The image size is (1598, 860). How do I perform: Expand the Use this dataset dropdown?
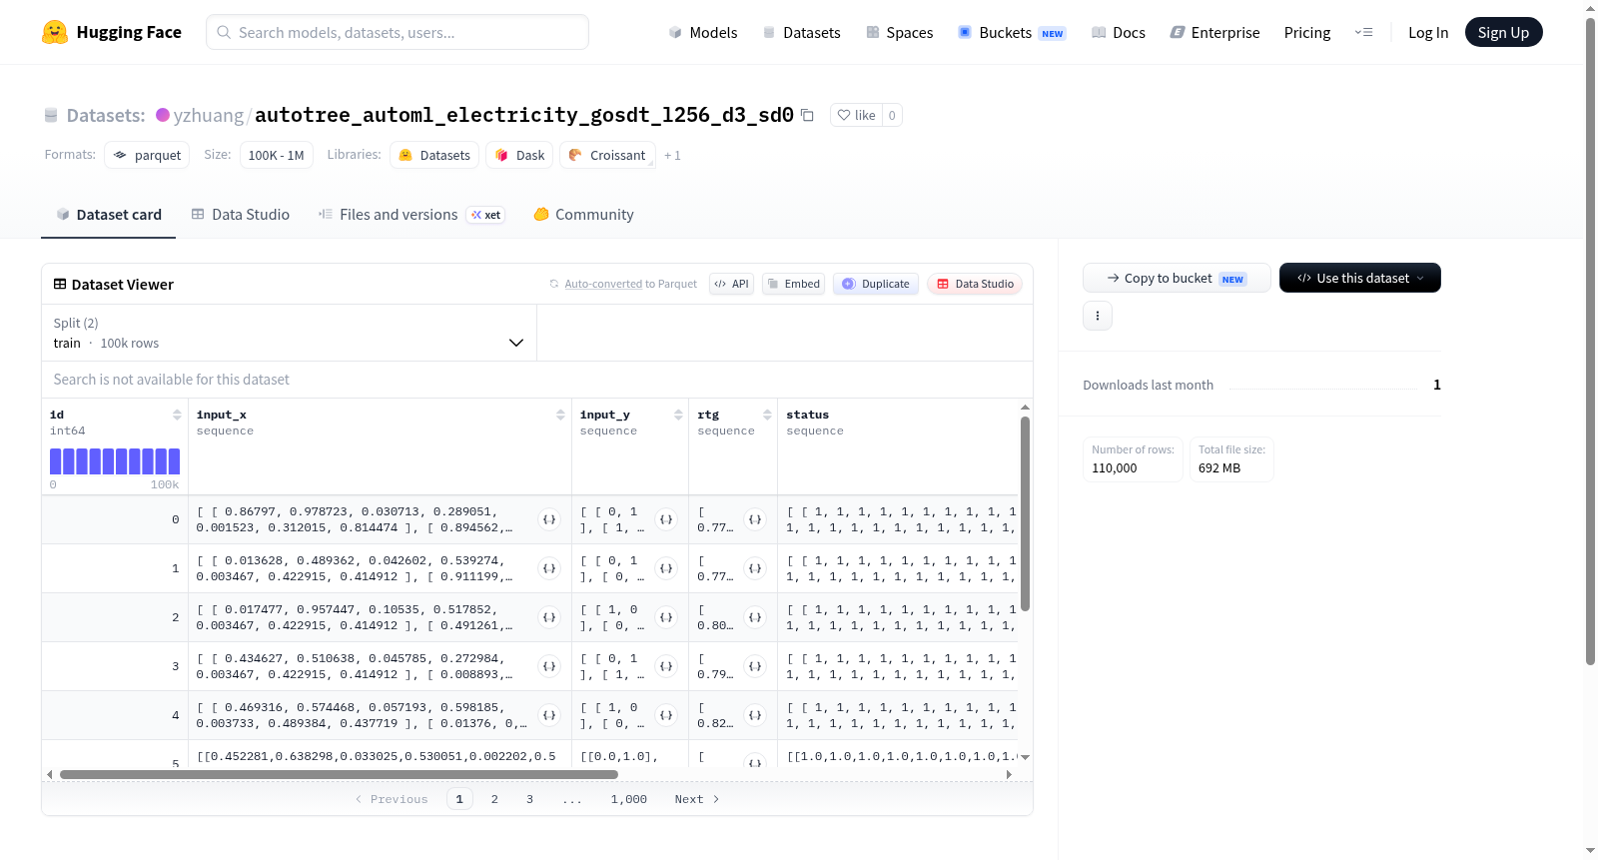click(x=1360, y=278)
